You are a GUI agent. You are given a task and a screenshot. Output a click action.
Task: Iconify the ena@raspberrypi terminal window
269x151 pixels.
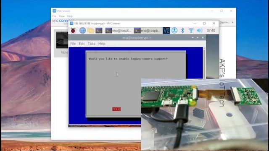coord(193,37)
